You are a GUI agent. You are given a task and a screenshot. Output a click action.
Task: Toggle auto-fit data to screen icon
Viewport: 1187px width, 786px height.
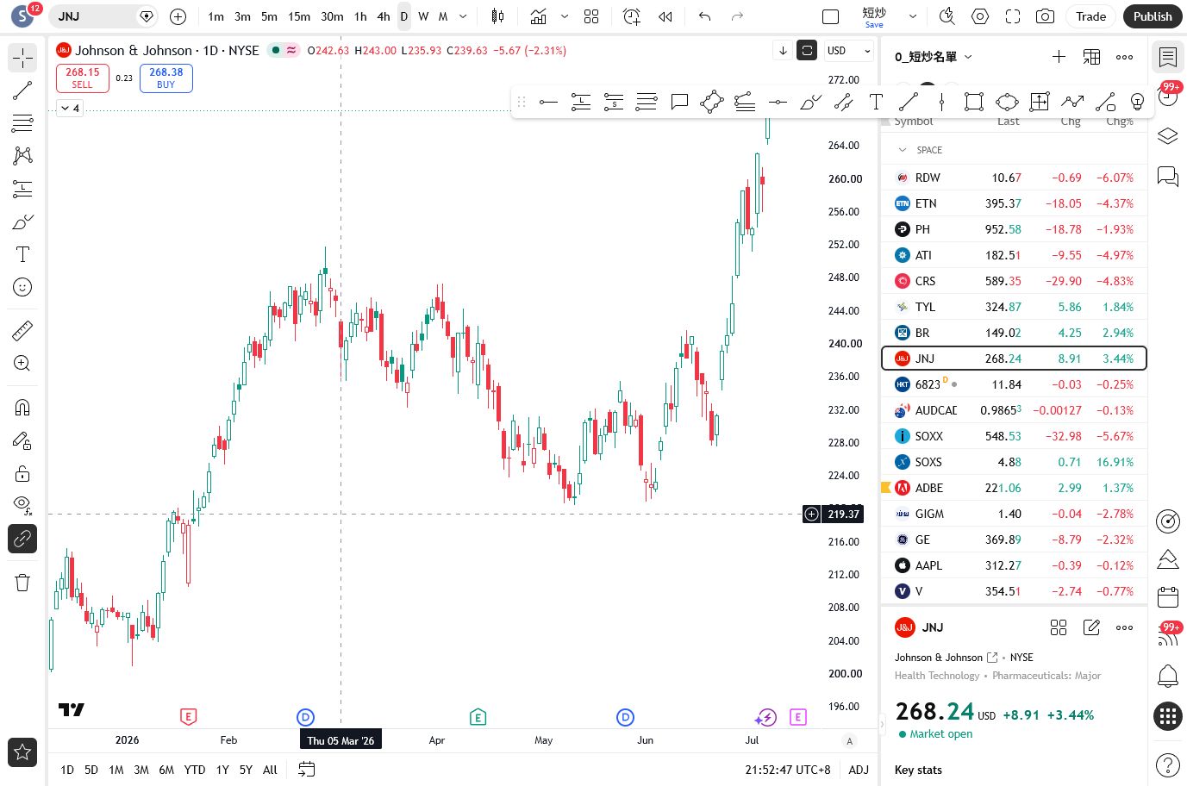click(x=807, y=51)
